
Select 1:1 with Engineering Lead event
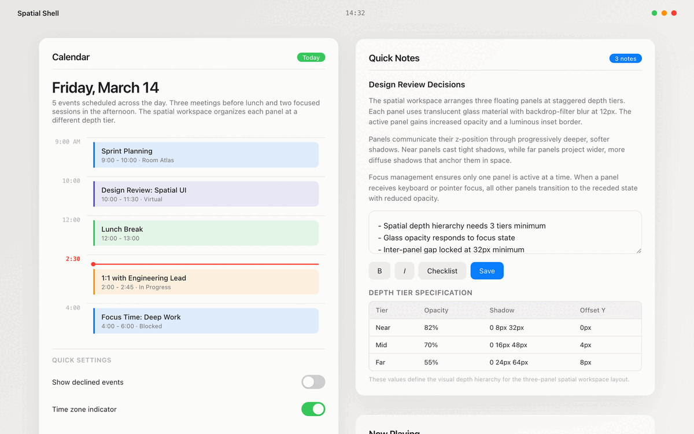tap(206, 282)
